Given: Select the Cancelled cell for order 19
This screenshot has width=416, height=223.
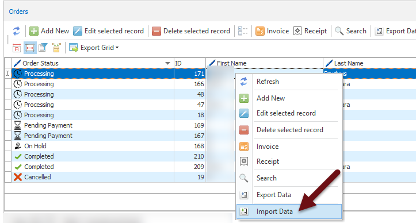Looking at the screenshot, I should [93, 177].
